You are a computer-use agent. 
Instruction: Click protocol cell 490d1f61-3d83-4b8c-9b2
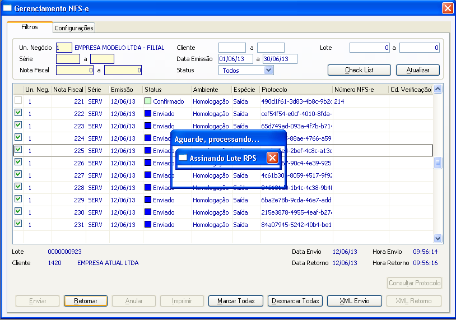coord(296,101)
